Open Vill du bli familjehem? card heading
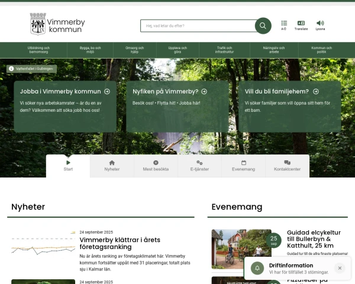This screenshot has height=284, width=355. click(x=277, y=92)
